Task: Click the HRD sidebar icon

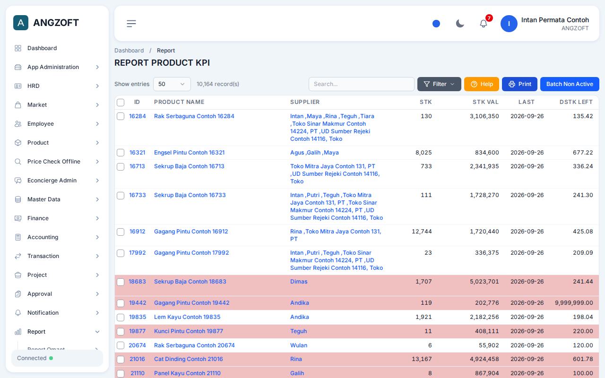Action: click(18, 86)
